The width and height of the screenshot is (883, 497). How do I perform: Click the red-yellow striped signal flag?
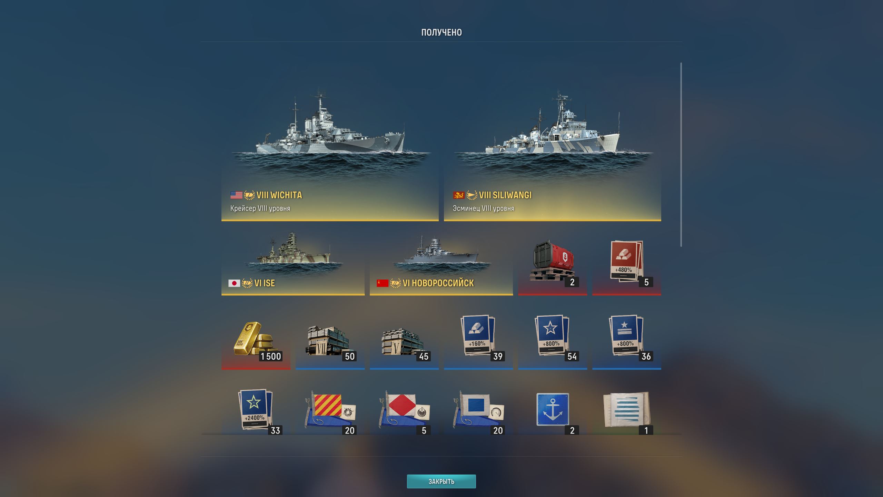coord(330,410)
